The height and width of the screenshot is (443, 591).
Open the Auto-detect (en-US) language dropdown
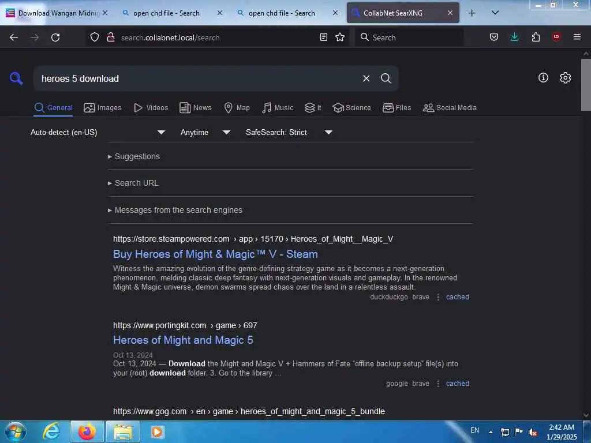click(x=98, y=132)
